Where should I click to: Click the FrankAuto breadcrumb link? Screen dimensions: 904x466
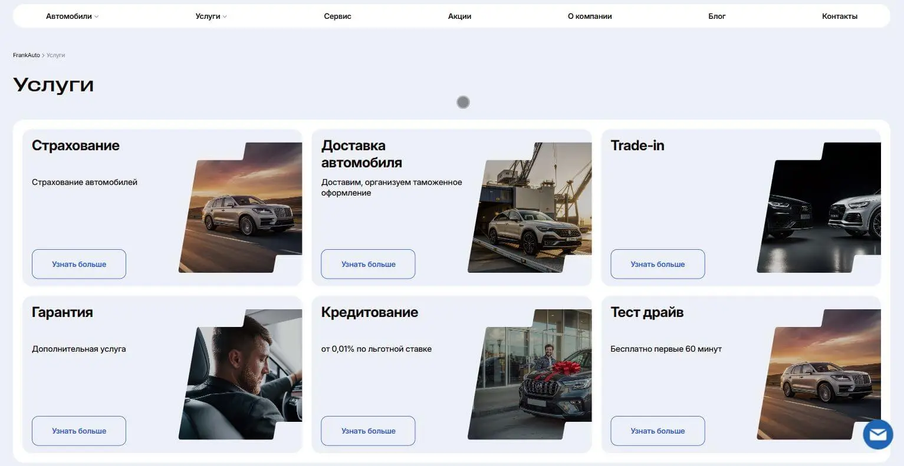27,55
